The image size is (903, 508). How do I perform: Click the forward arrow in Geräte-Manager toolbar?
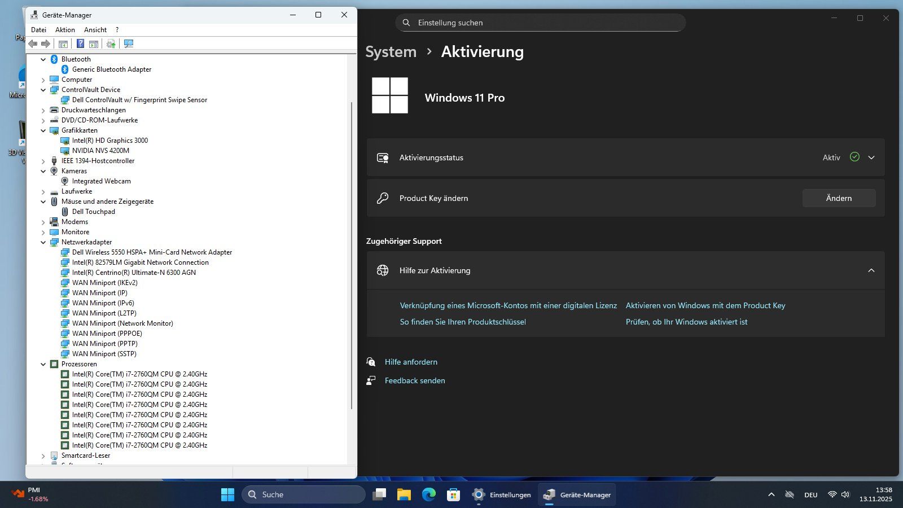point(46,43)
